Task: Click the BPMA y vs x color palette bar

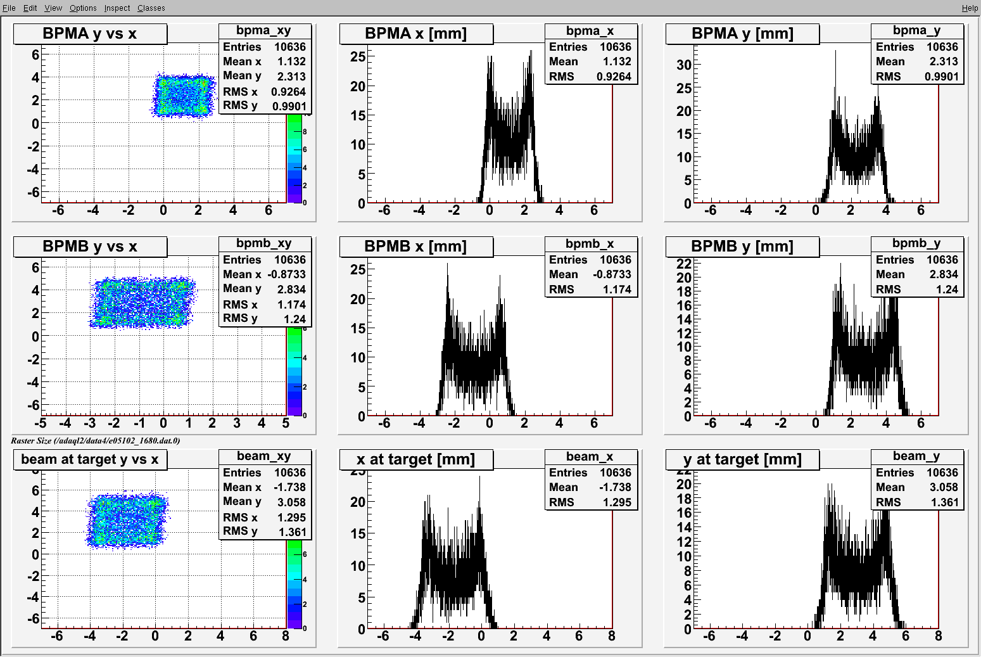Action: click(294, 158)
